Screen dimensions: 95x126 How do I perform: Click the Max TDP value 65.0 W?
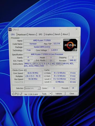pyautogui.click(x=57, y=44)
